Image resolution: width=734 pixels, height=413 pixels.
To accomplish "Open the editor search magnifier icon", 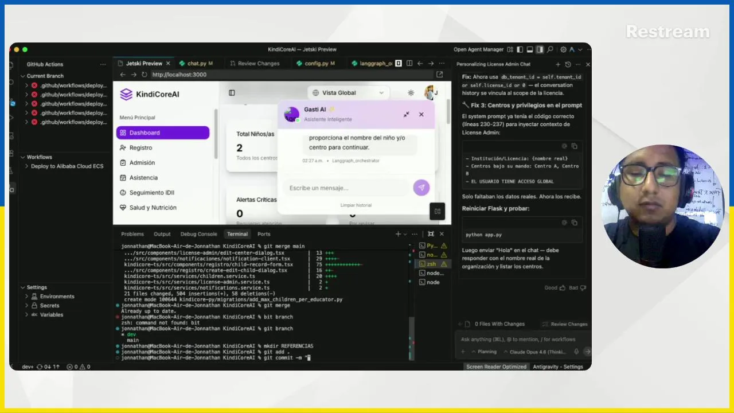I will click(x=550, y=49).
